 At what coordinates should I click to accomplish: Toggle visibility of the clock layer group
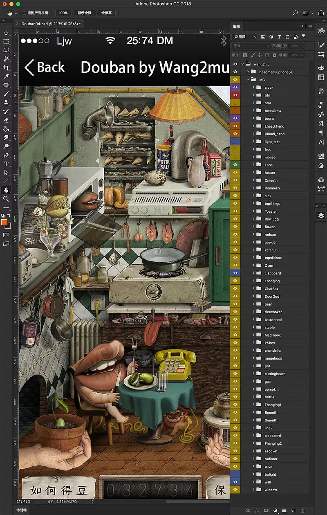tap(235, 88)
